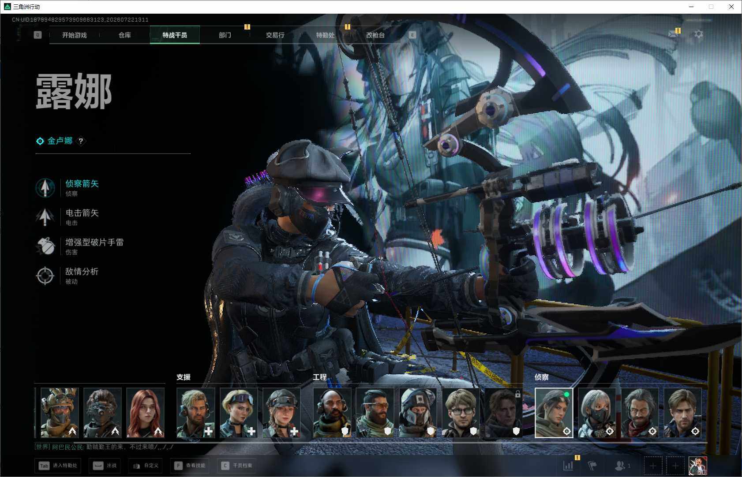Image resolution: width=742 pixels, height=477 pixels.
Task: Open the statistics bar chart icon
Action: 568,466
